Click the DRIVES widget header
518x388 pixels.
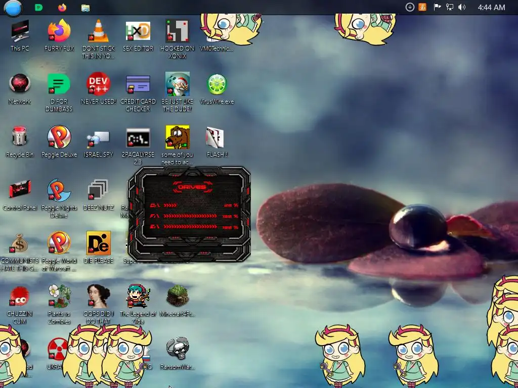point(192,187)
